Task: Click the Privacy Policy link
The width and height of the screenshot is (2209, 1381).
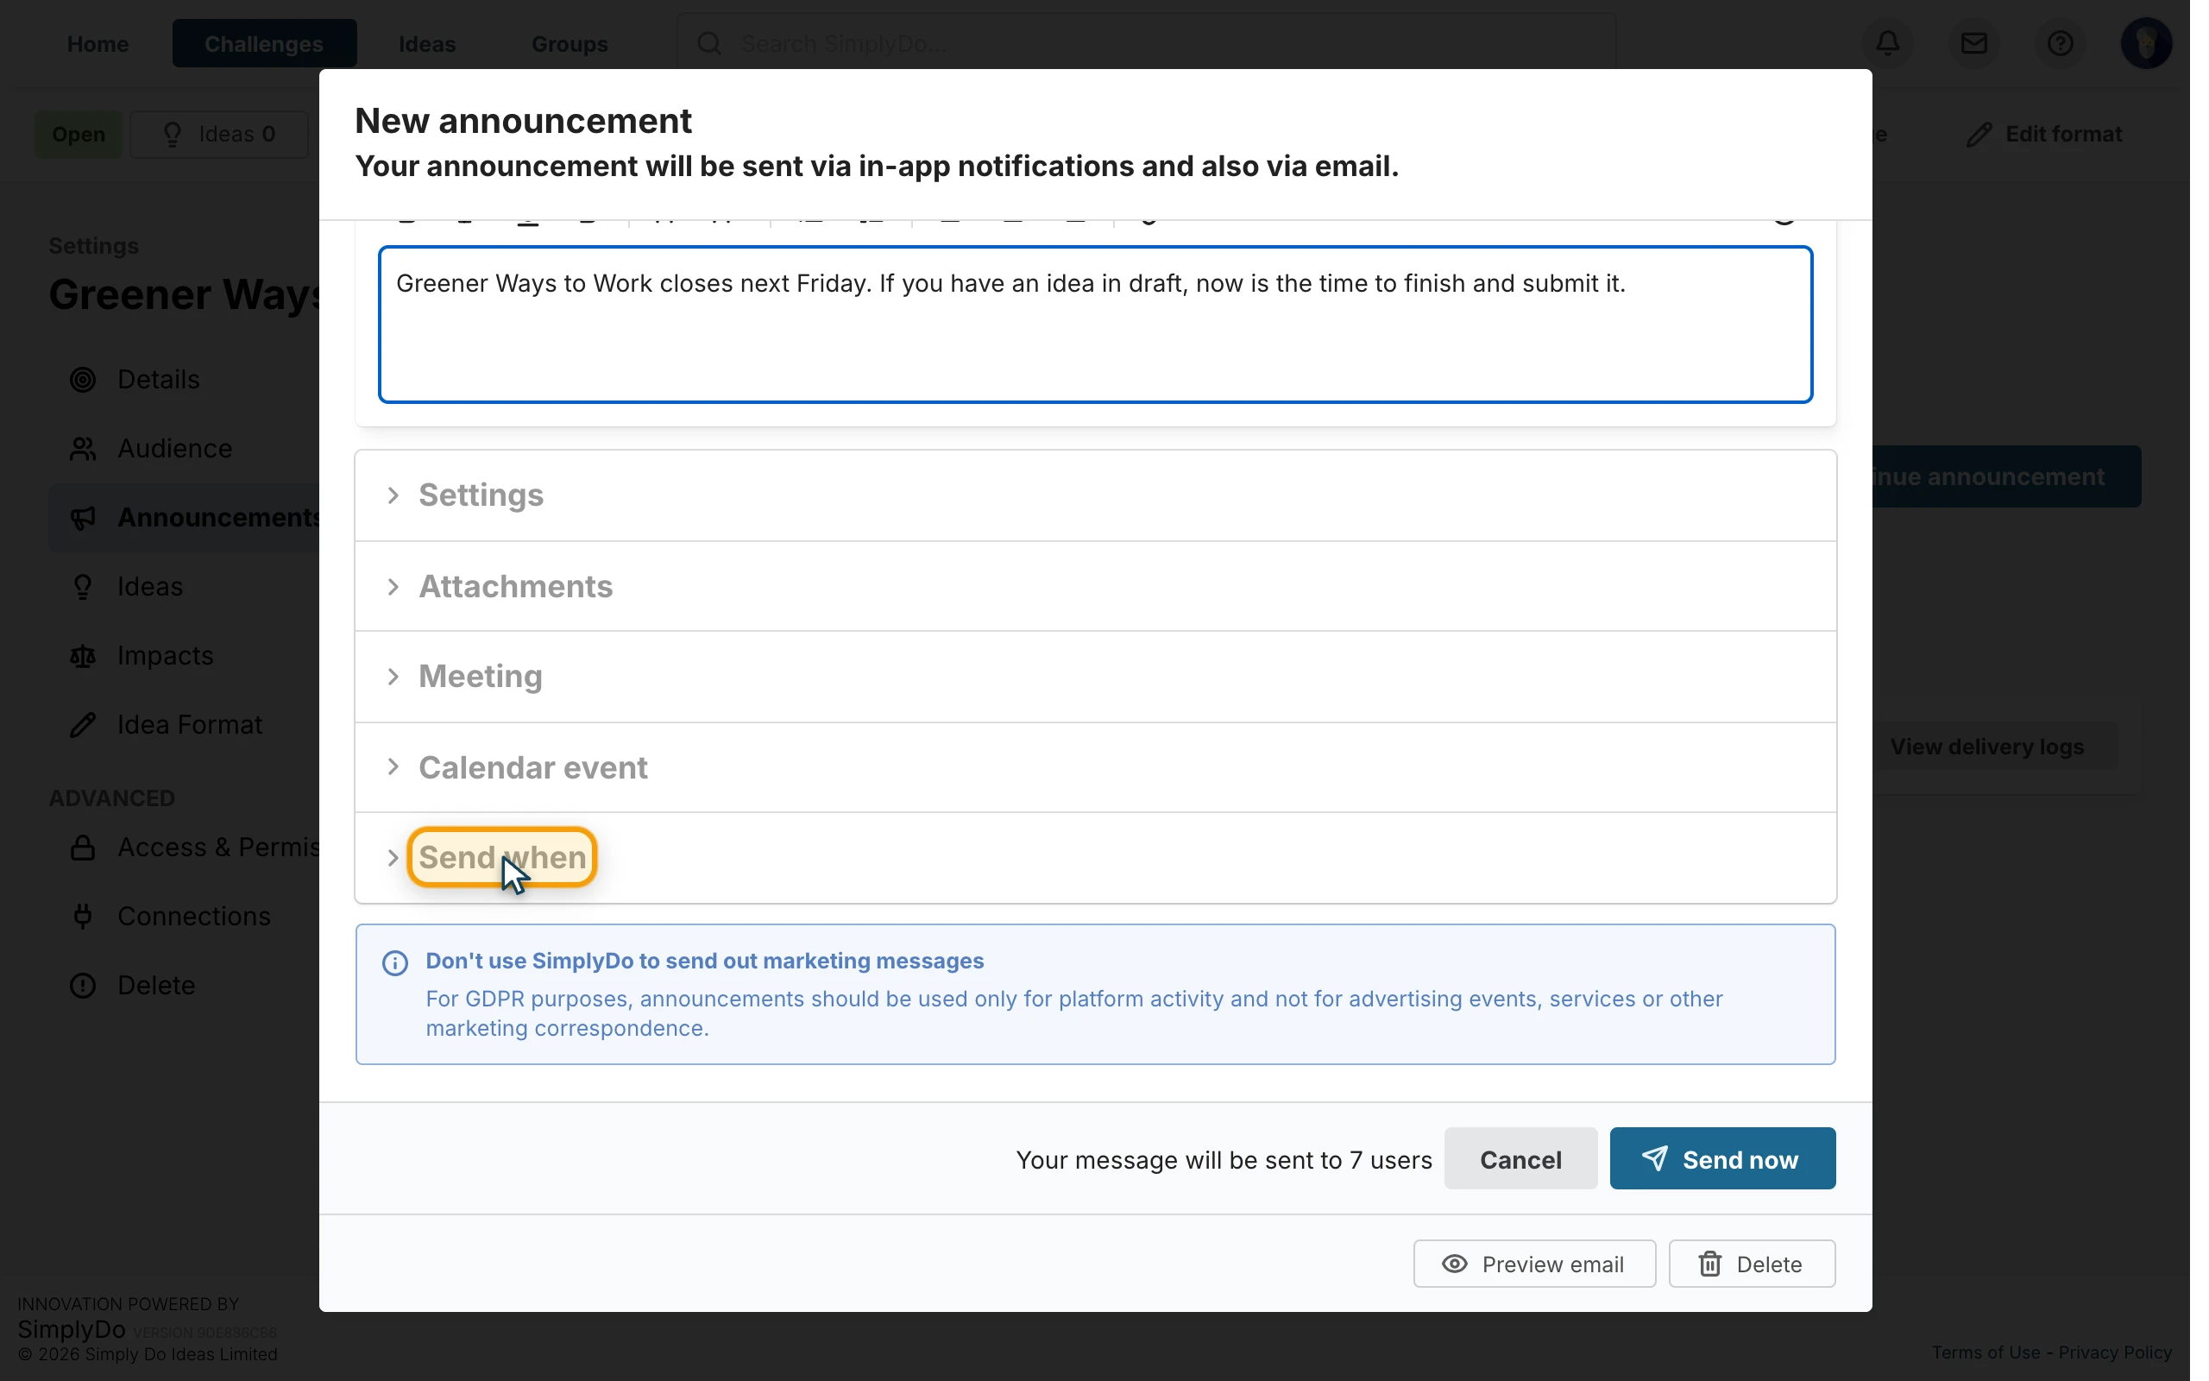Action: [x=2114, y=1353]
